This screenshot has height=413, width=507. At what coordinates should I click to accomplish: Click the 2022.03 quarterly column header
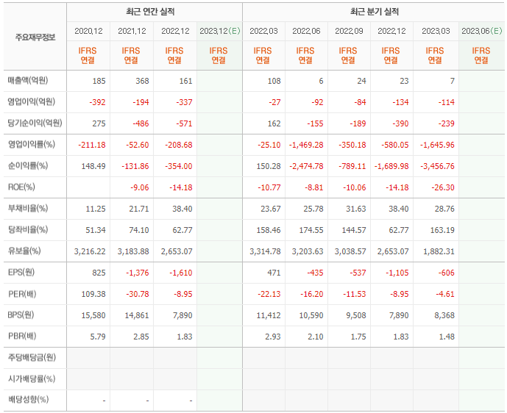click(x=263, y=31)
